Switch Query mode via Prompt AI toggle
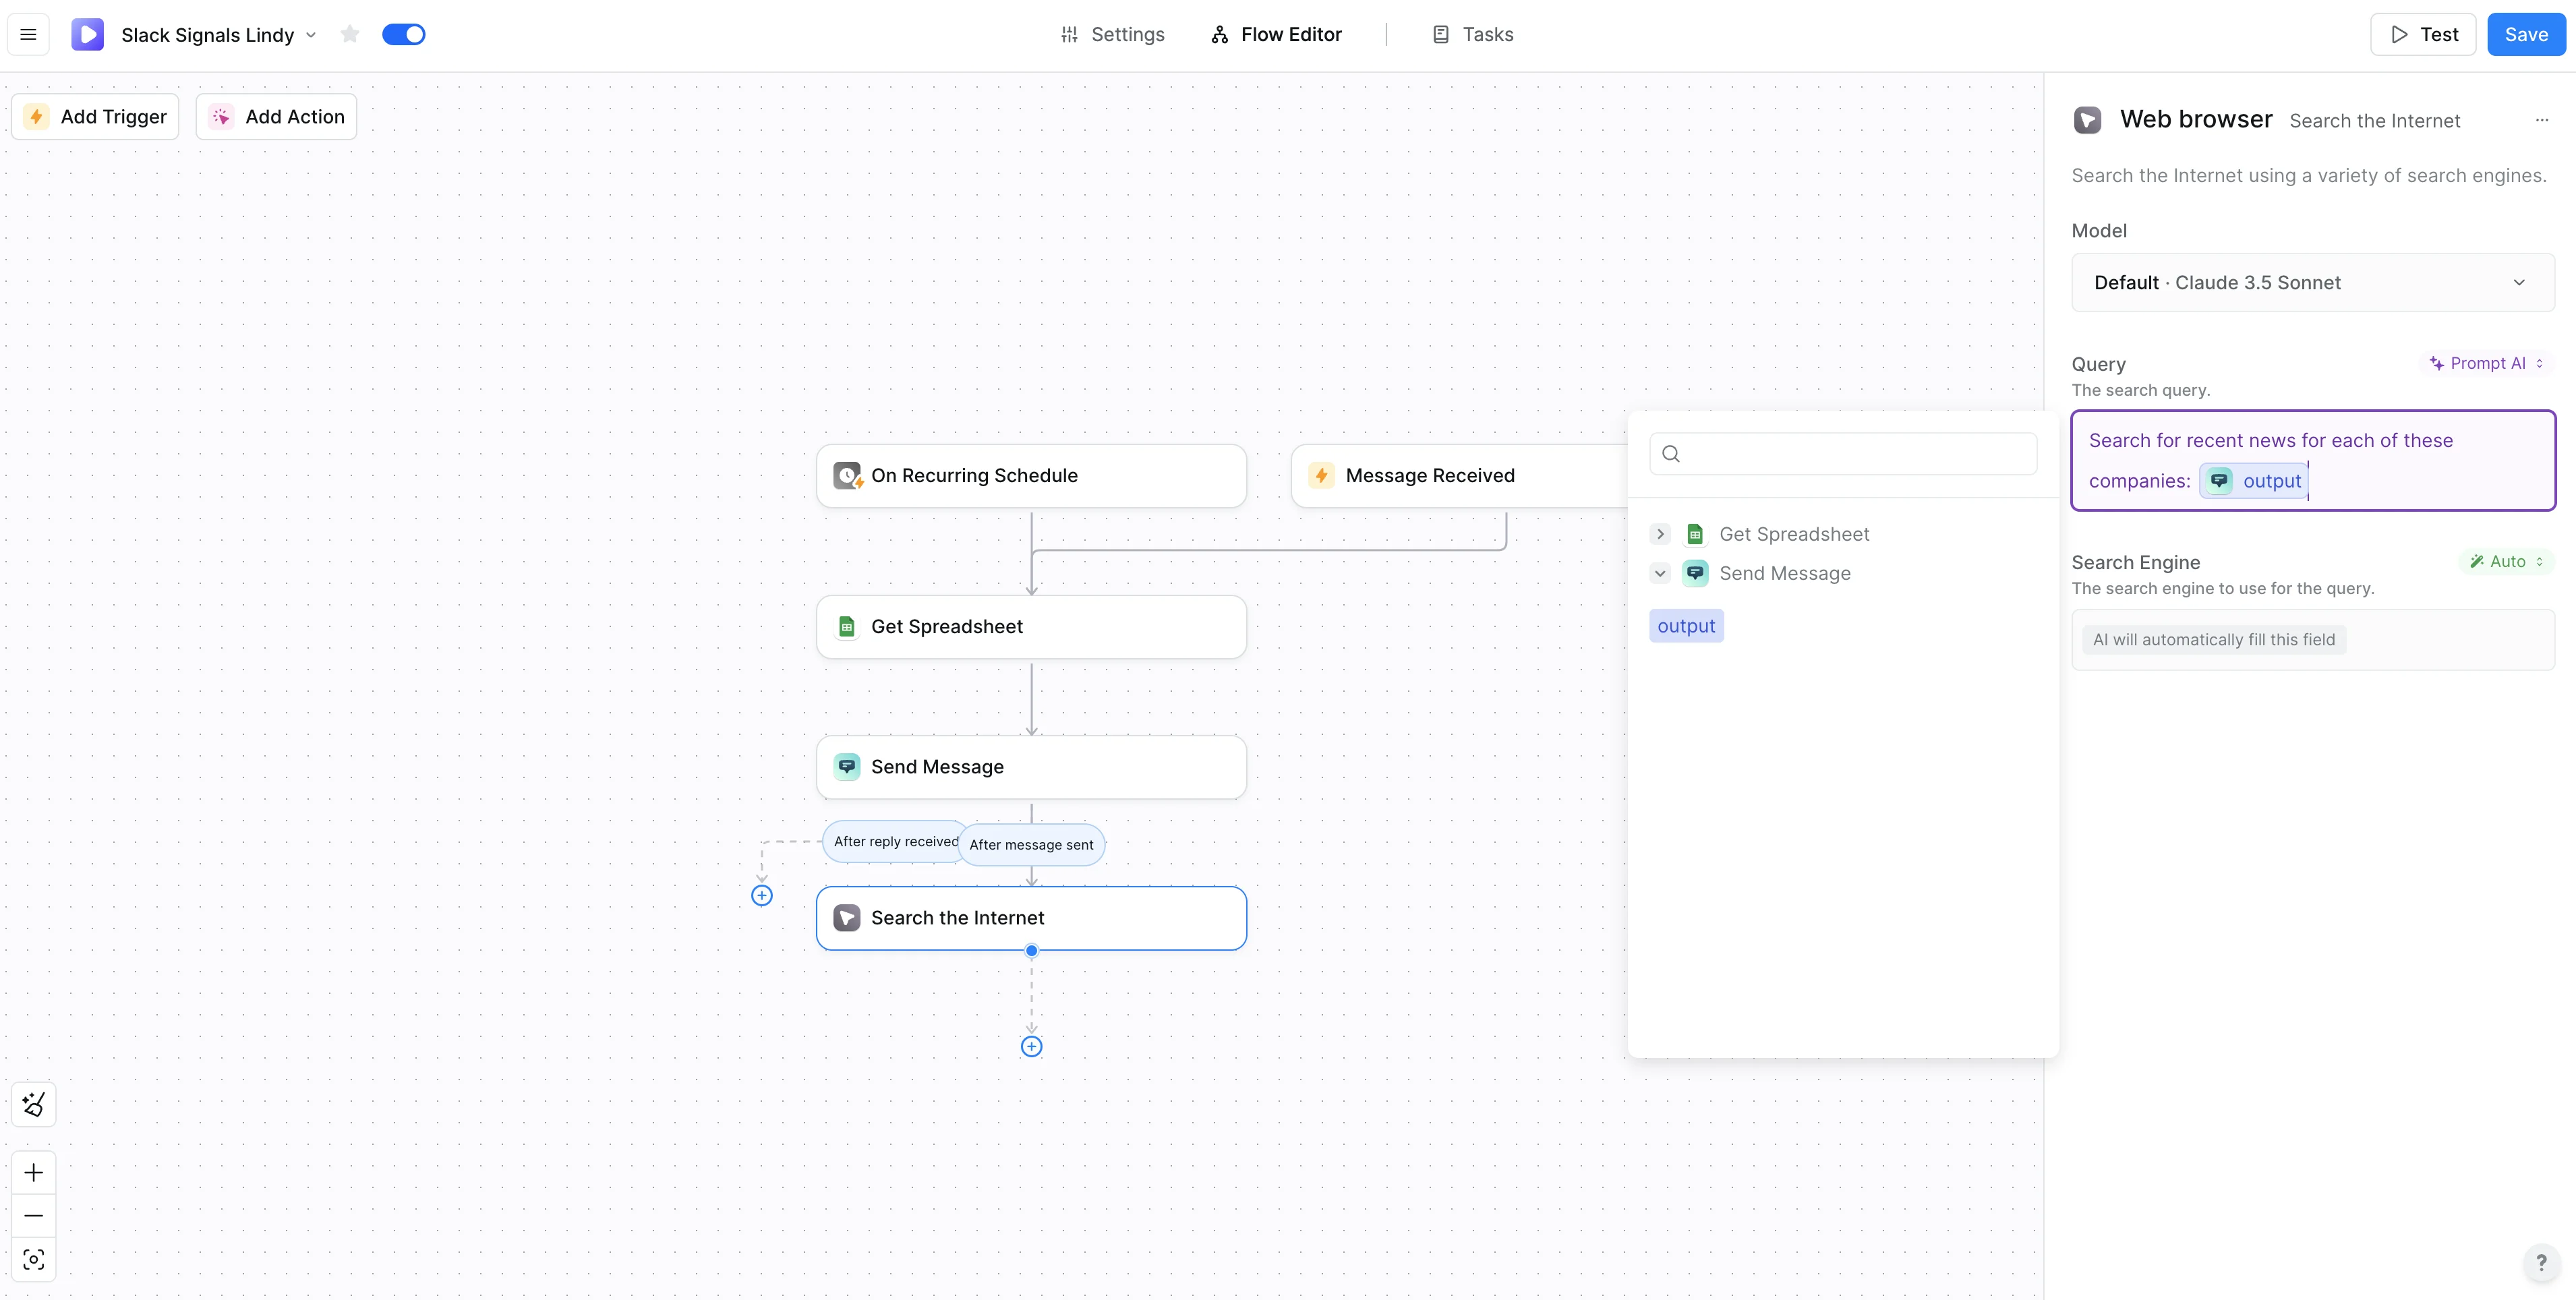Screen dimensions: 2576x1300 [x=2486, y=363]
